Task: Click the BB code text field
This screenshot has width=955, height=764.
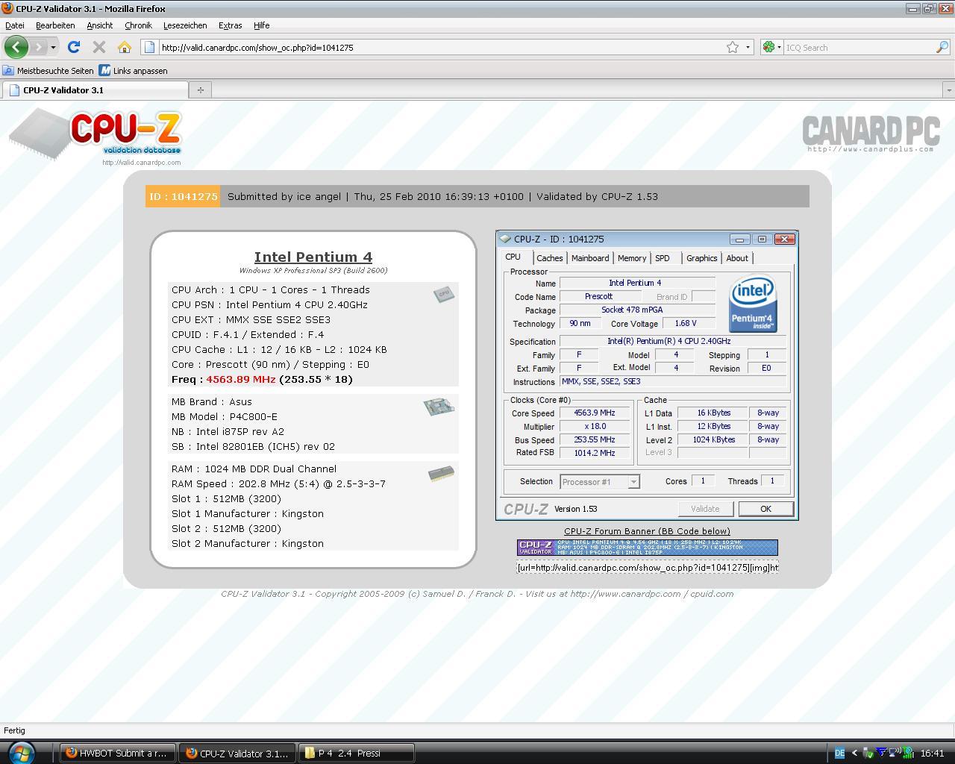Action: pos(647,568)
